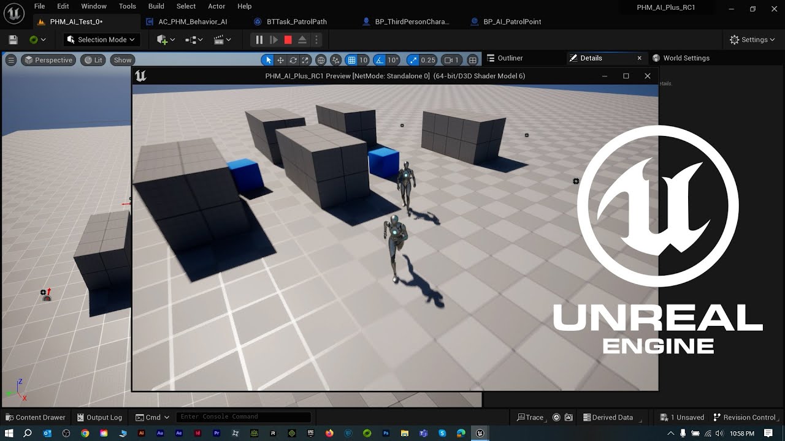Image resolution: width=785 pixels, height=441 pixels.
Task: Open the Actor menu
Action: 216,6
